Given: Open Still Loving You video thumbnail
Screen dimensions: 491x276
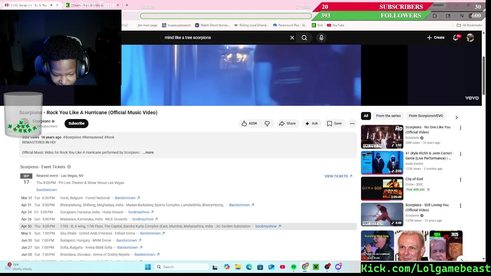Looking at the screenshot, I should point(382,214).
